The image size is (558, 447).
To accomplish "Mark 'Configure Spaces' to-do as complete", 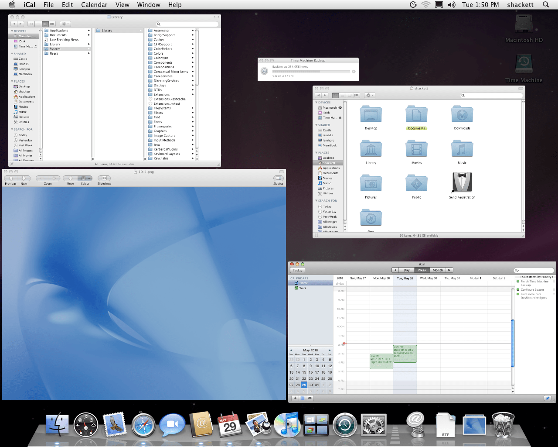I will tap(518, 289).
